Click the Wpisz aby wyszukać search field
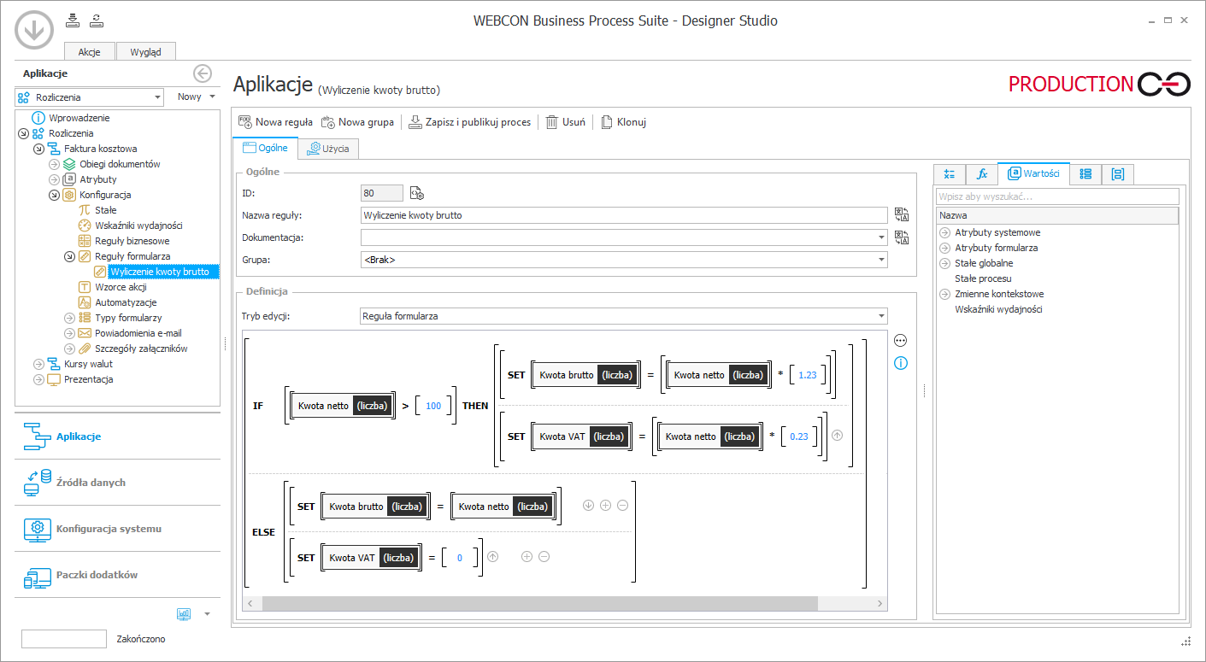The image size is (1206, 662). (x=1056, y=196)
